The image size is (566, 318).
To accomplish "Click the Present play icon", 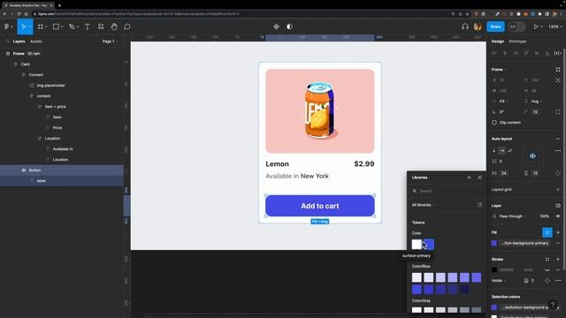I will [536, 26].
